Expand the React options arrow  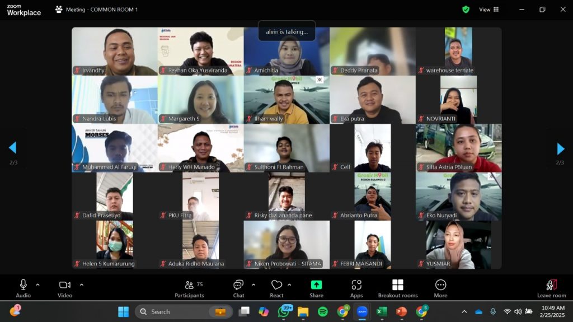[x=289, y=284]
